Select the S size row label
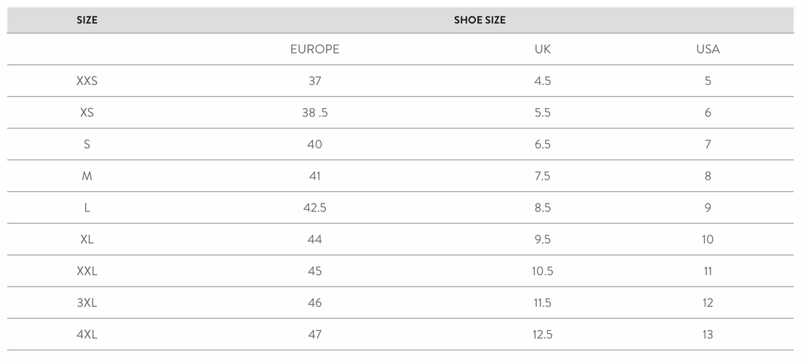This screenshot has height=363, width=801. [x=86, y=144]
